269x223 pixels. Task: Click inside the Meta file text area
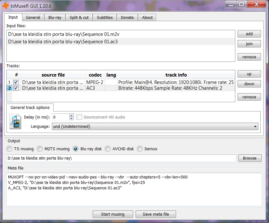tap(134, 189)
